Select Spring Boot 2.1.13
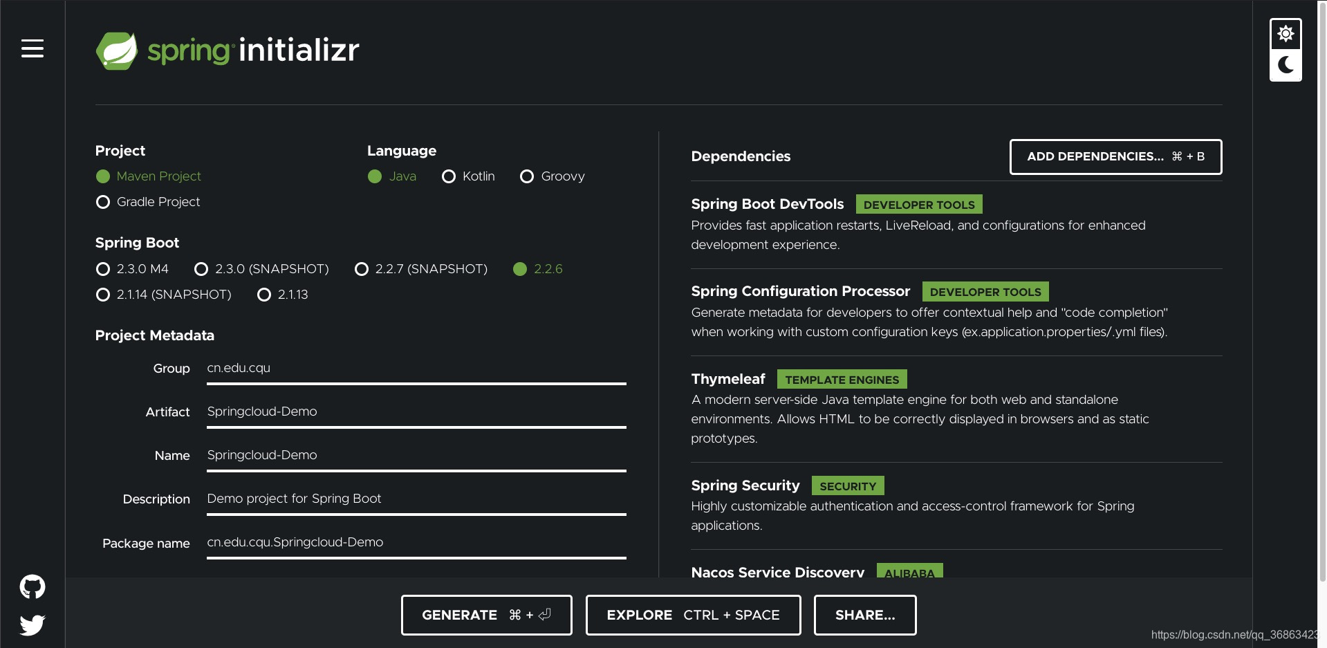This screenshot has height=648, width=1327. pos(283,295)
